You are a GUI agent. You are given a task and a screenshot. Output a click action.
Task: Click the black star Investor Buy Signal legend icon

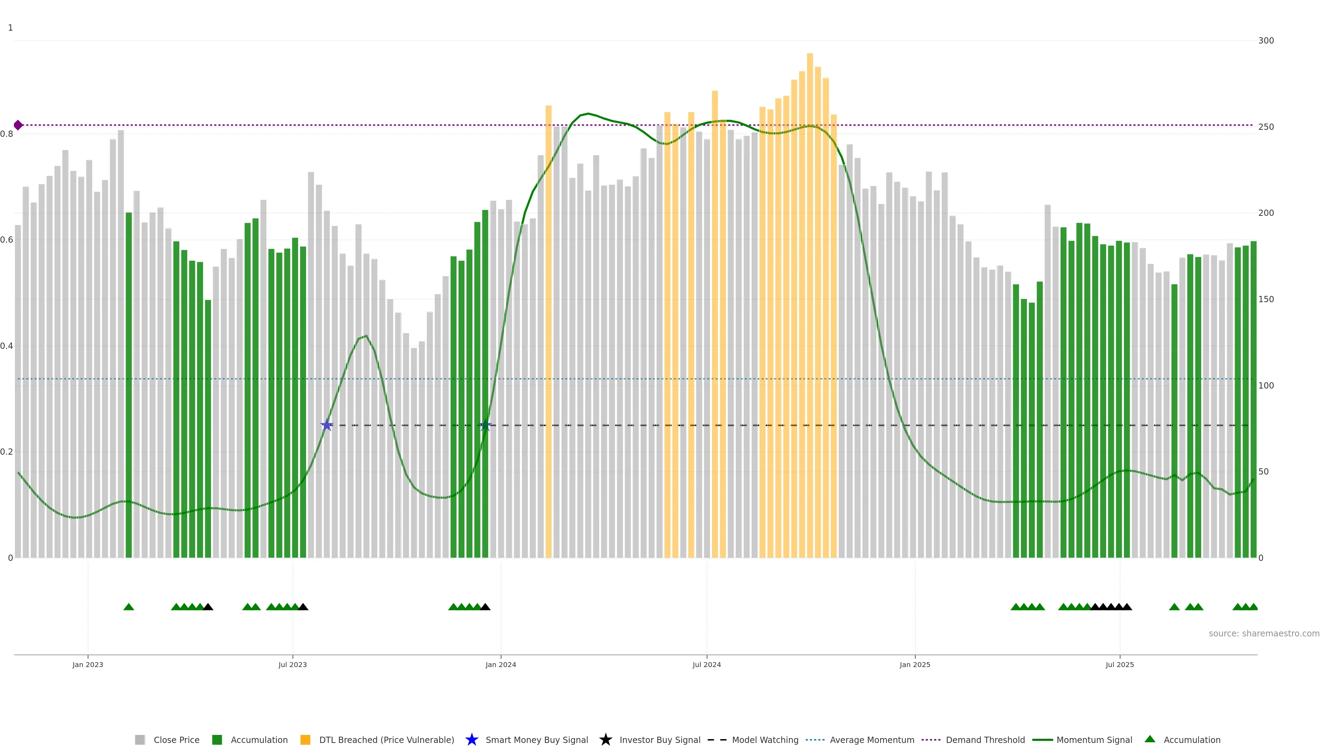pyautogui.click(x=605, y=739)
